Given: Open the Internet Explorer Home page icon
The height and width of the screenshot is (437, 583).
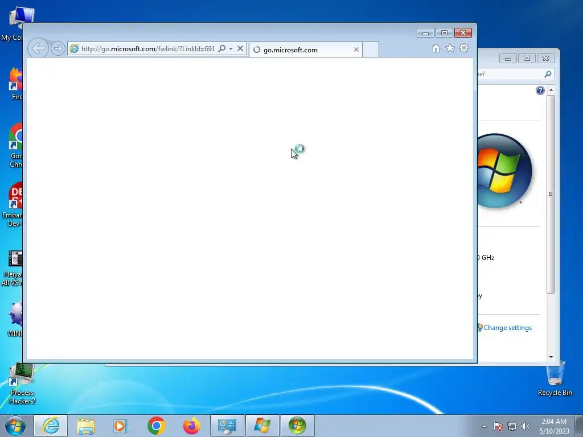Looking at the screenshot, I should tap(436, 48).
